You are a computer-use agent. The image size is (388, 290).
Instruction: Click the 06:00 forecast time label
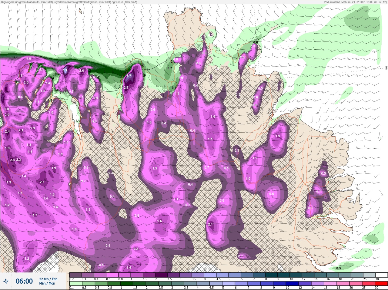point(24,281)
